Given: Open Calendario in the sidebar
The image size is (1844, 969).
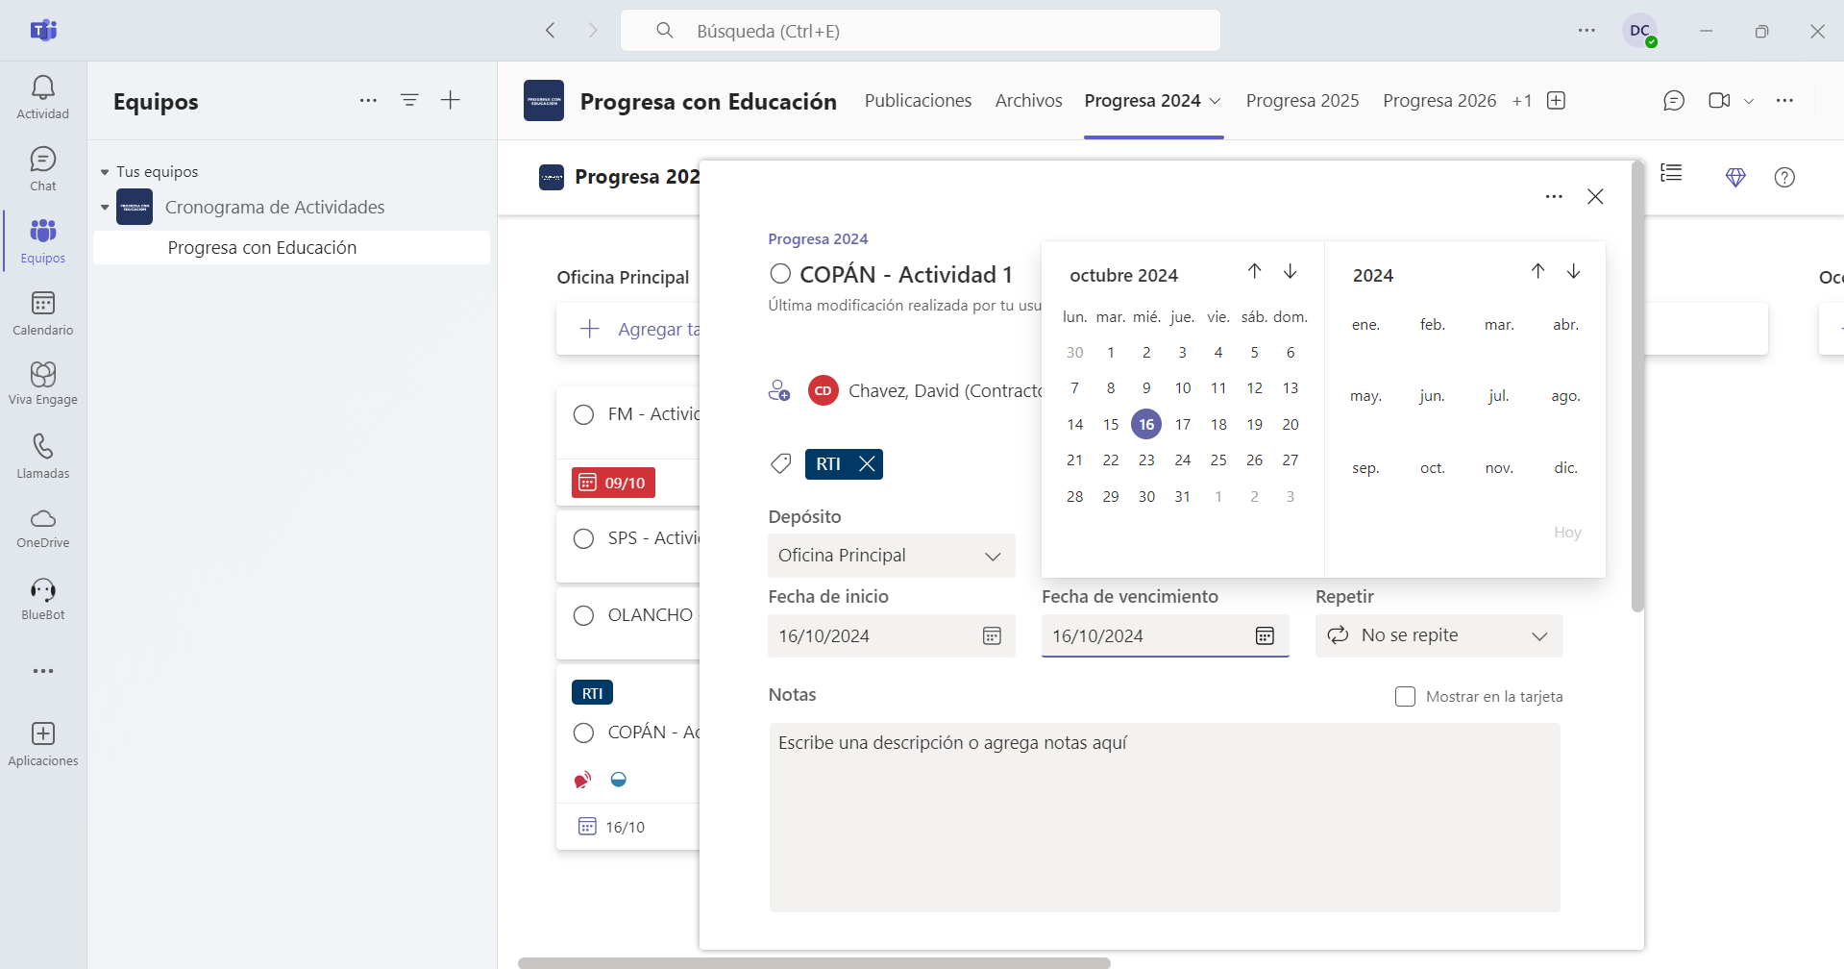Looking at the screenshot, I should pos(42,304).
